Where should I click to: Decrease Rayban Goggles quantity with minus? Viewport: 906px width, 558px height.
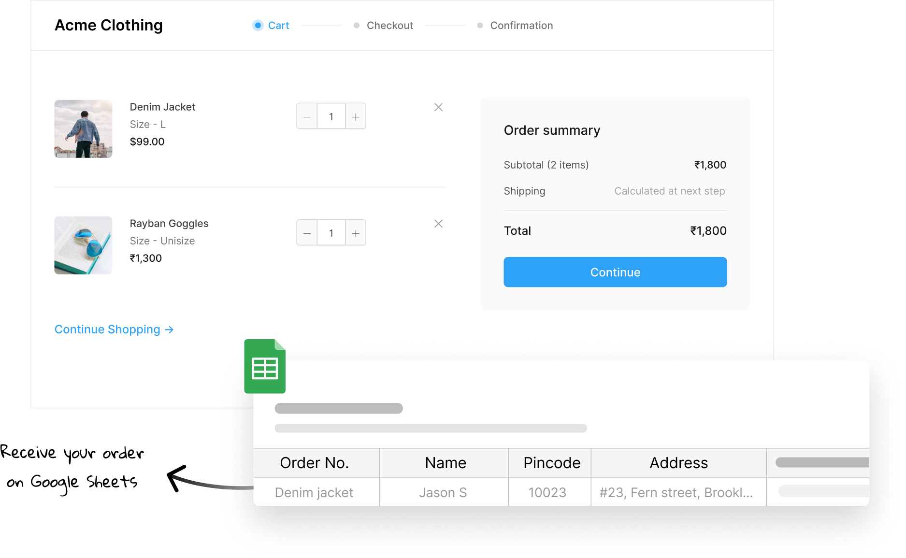coord(307,233)
